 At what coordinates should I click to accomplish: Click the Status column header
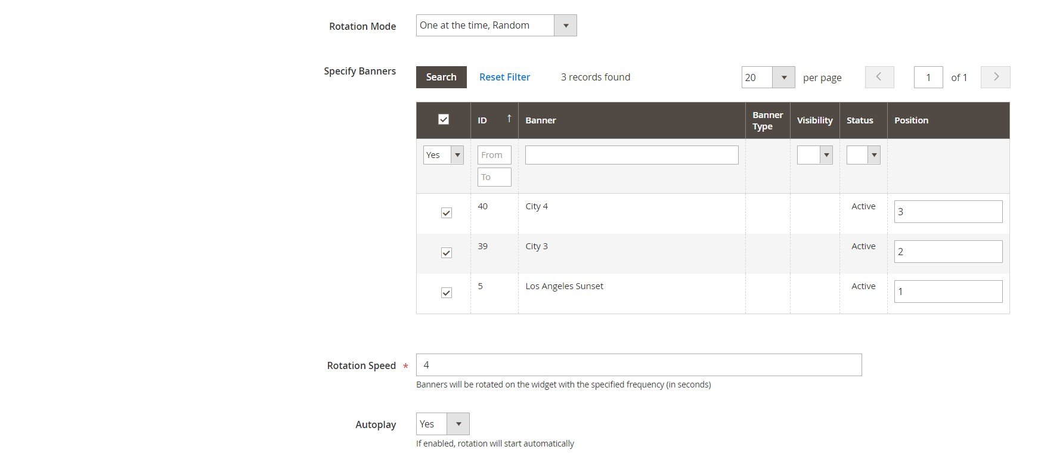tap(863, 120)
